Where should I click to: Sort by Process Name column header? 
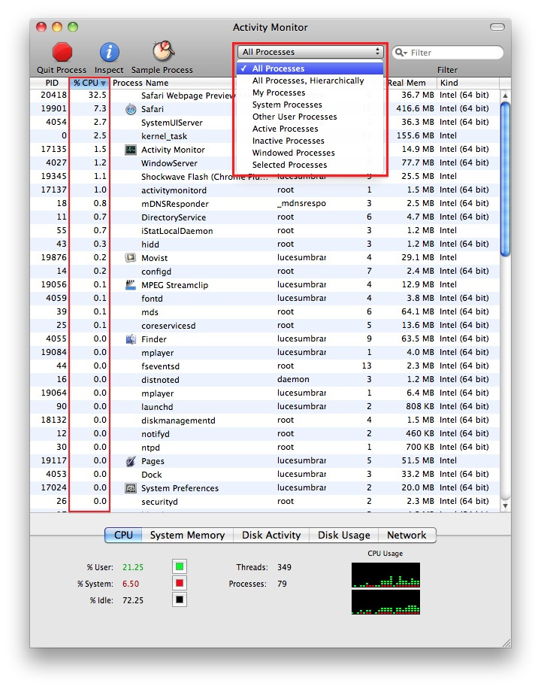171,83
